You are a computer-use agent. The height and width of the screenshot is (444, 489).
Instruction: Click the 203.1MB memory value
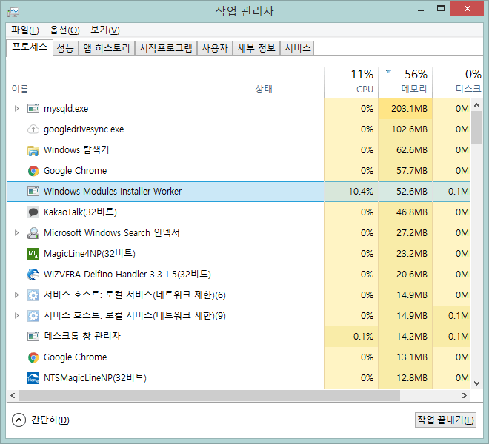coord(409,109)
